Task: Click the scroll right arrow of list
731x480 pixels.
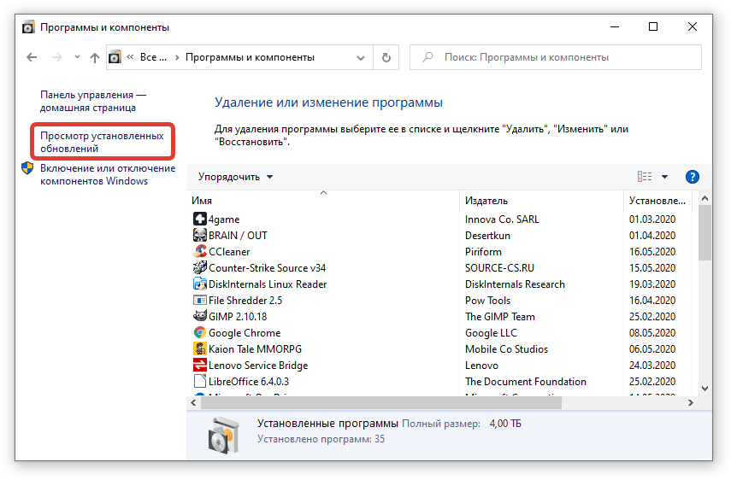Action: (691, 403)
